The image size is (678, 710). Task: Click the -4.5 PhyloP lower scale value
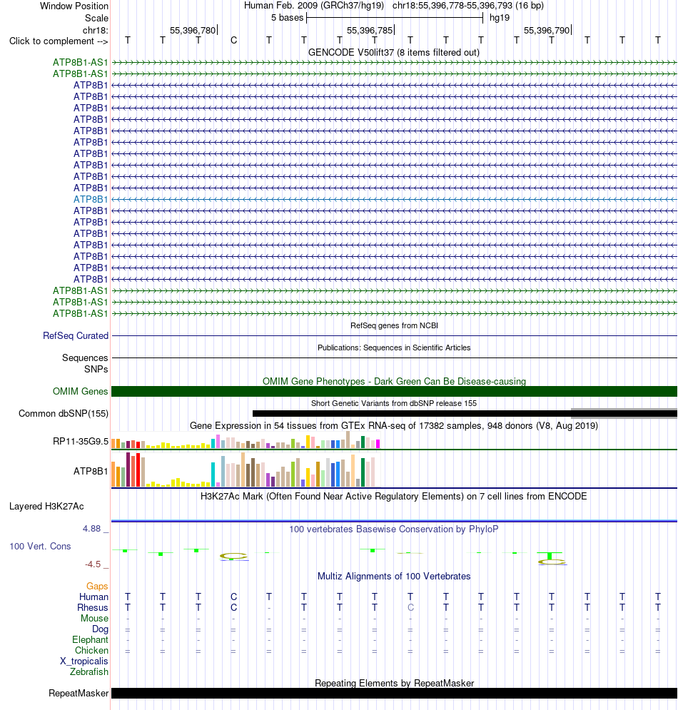pos(93,564)
